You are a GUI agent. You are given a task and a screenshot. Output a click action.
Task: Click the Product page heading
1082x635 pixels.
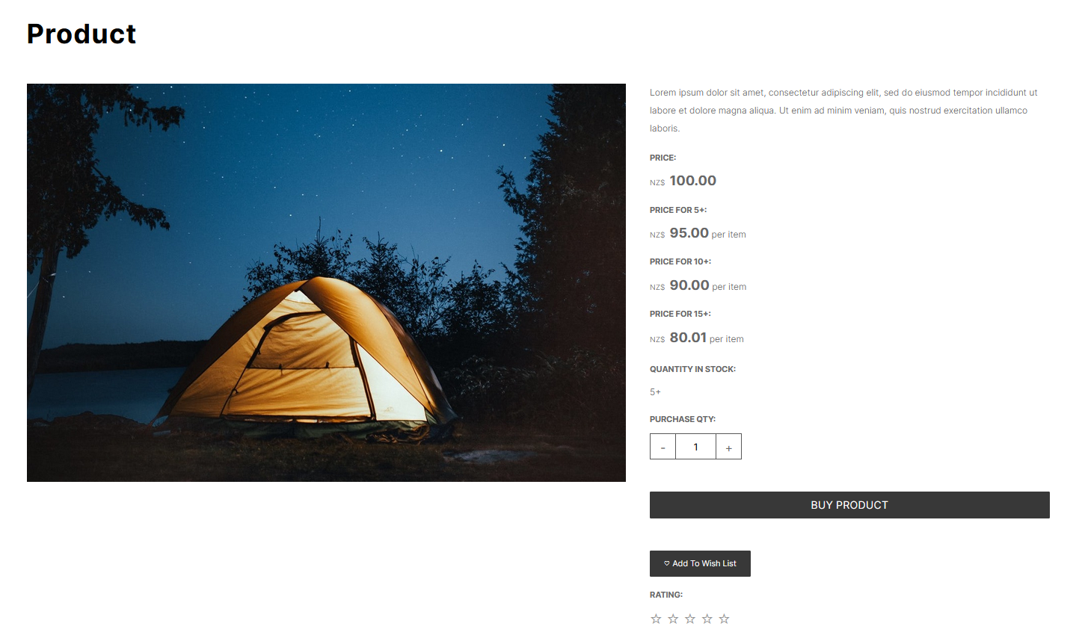pyautogui.click(x=82, y=34)
